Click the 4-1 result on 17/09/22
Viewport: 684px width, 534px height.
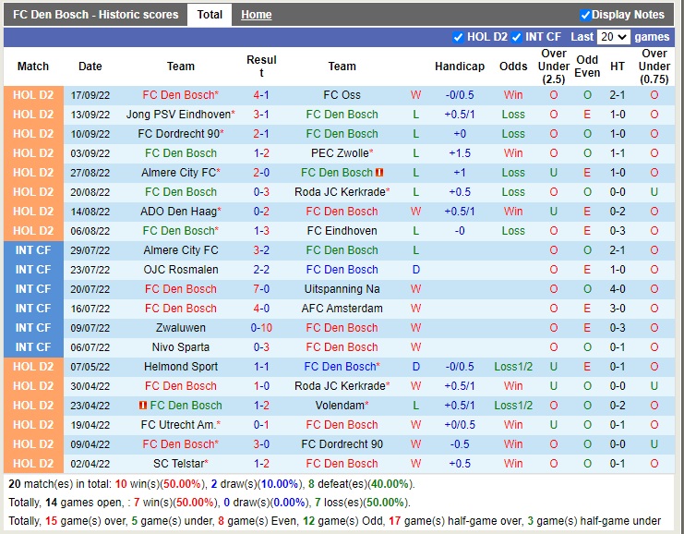[x=261, y=95]
